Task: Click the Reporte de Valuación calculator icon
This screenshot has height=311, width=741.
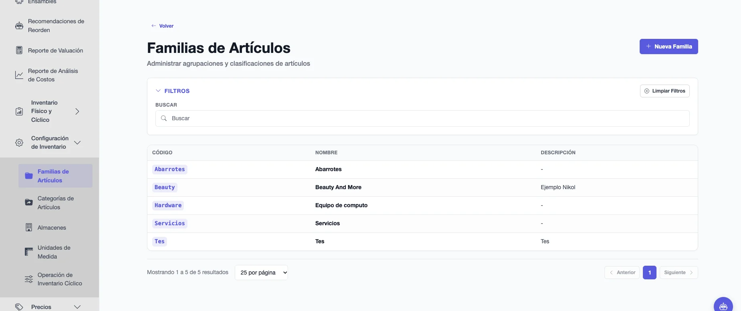Action: [19, 50]
